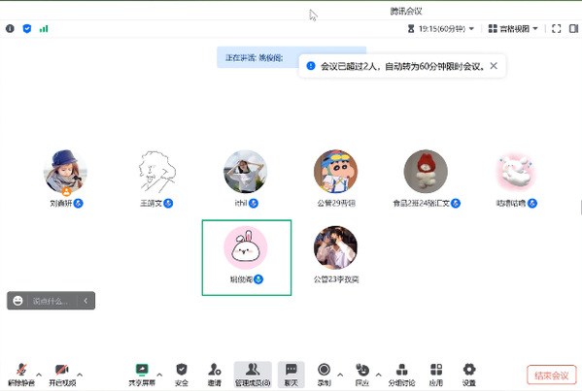Open the breakout rooms feature
The image size is (582, 391).
401,375
